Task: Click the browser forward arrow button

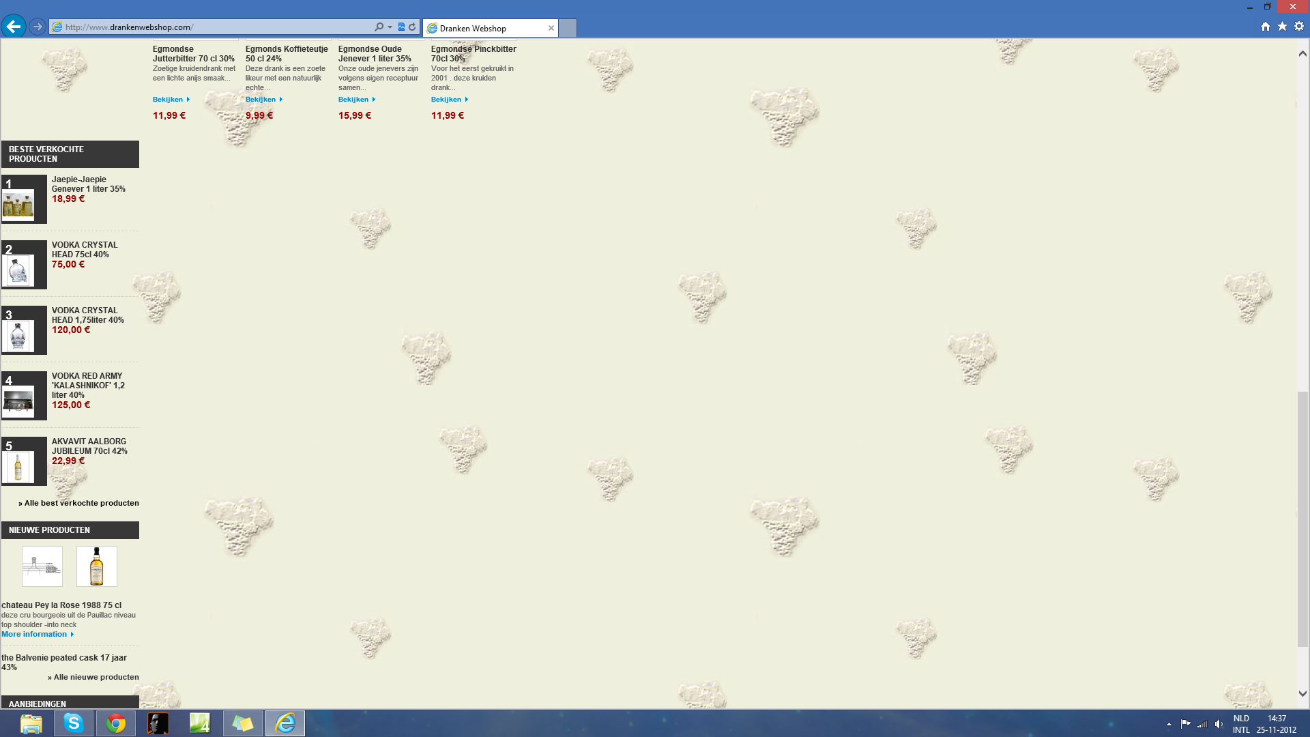Action: click(38, 27)
